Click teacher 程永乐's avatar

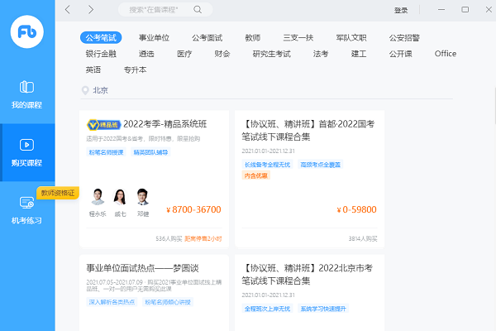click(98, 197)
